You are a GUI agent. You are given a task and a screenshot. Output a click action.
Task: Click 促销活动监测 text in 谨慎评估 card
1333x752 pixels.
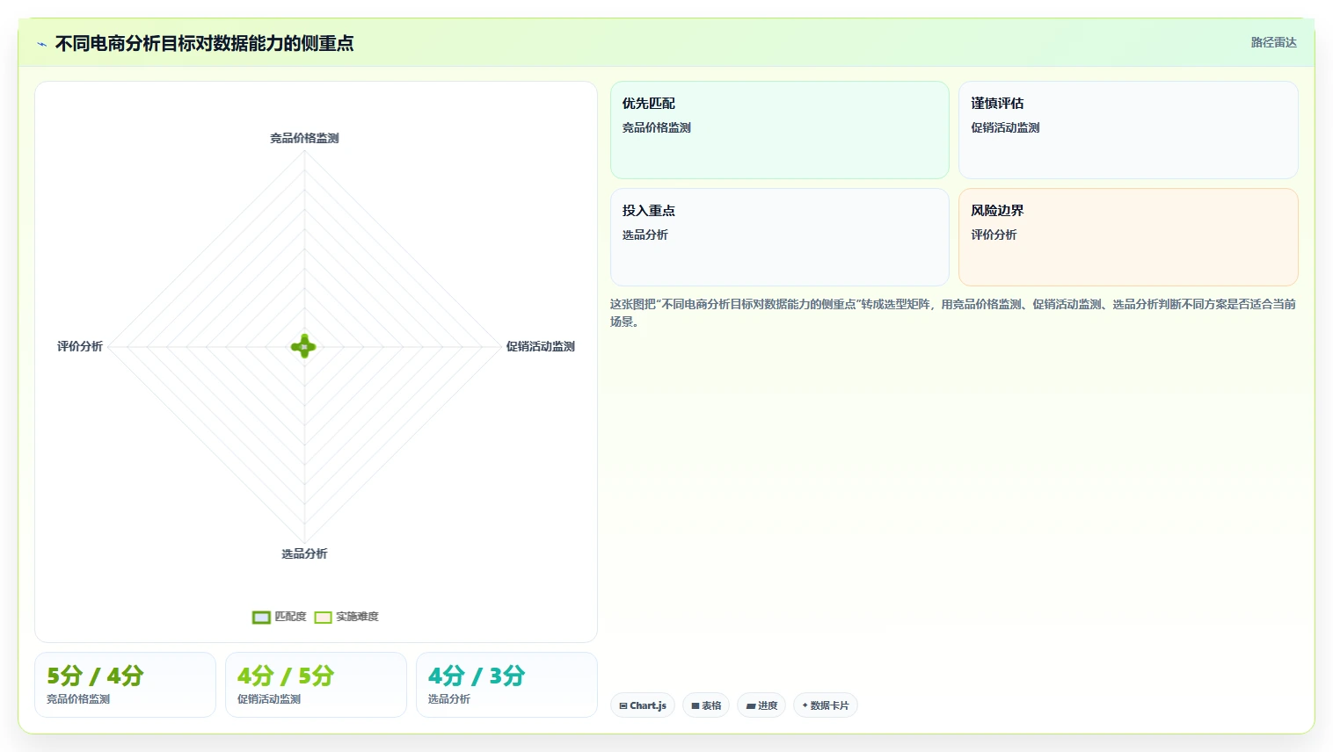(x=1005, y=127)
